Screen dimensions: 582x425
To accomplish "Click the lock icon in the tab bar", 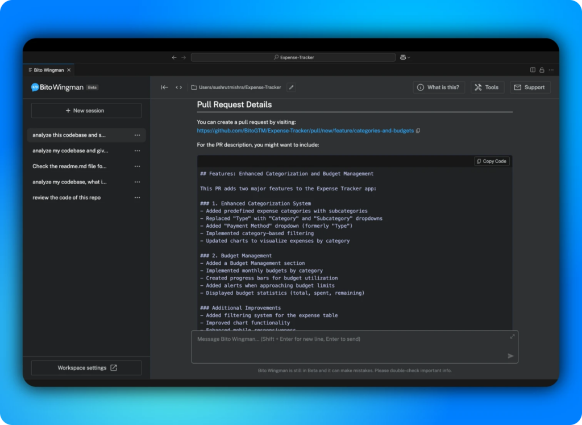I will pyautogui.click(x=542, y=70).
